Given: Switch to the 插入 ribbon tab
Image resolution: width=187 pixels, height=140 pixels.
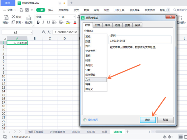Looking at the screenshot, I should pyautogui.click(x=51, y=10).
